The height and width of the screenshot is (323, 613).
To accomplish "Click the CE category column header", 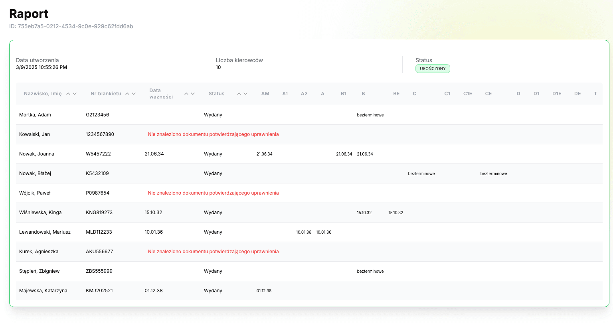I will coord(488,94).
